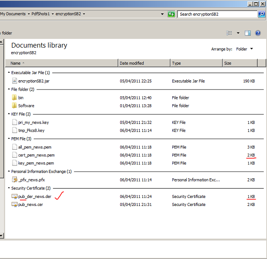
Task: Select the Software folder icon
Action: point(14,106)
